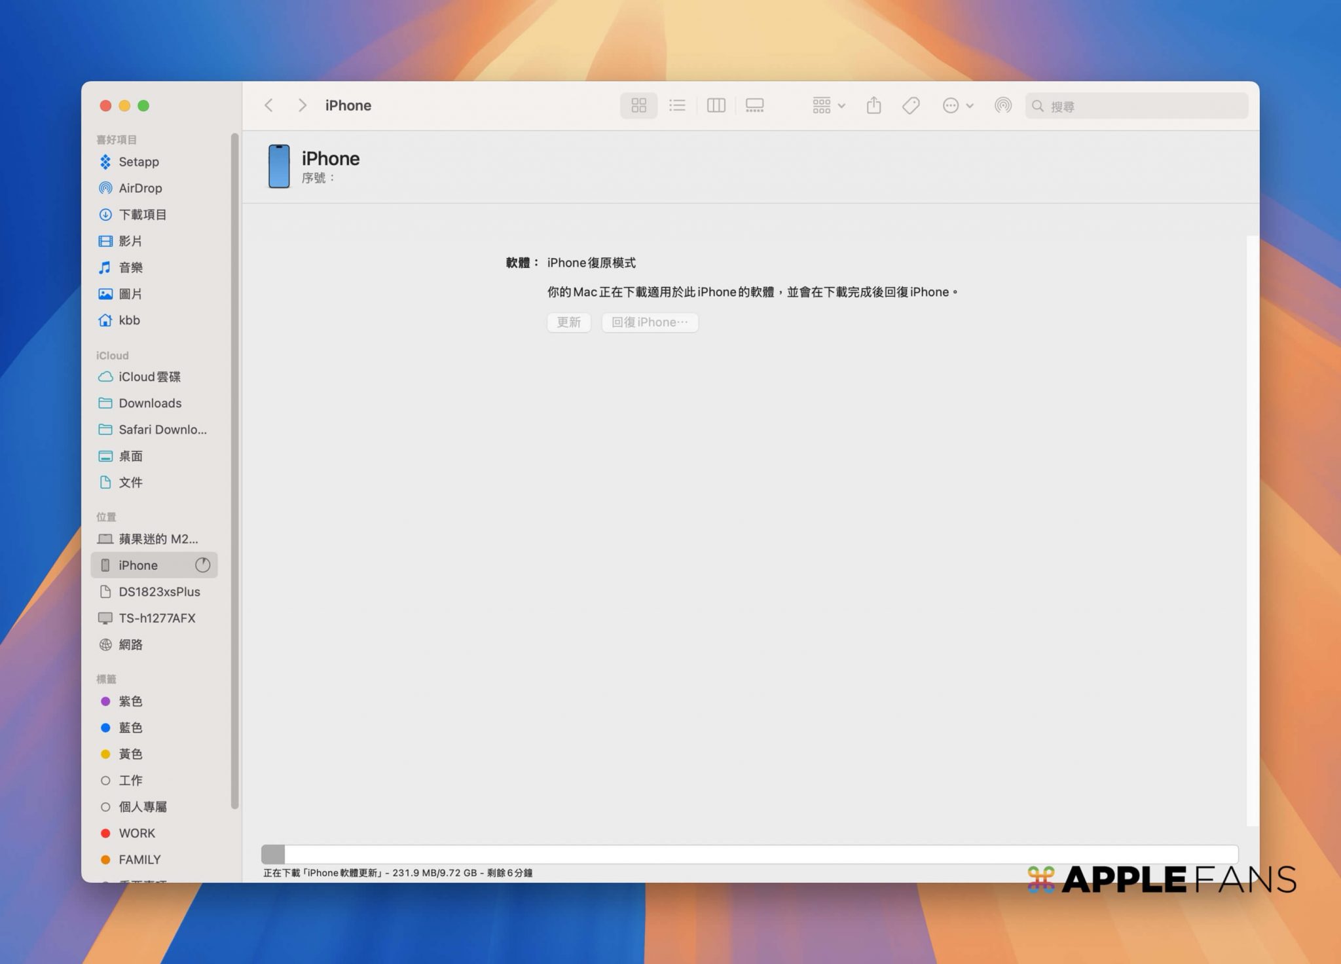Open the Group By dropdown
The width and height of the screenshot is (1341, 964).
tap(828, 105)
